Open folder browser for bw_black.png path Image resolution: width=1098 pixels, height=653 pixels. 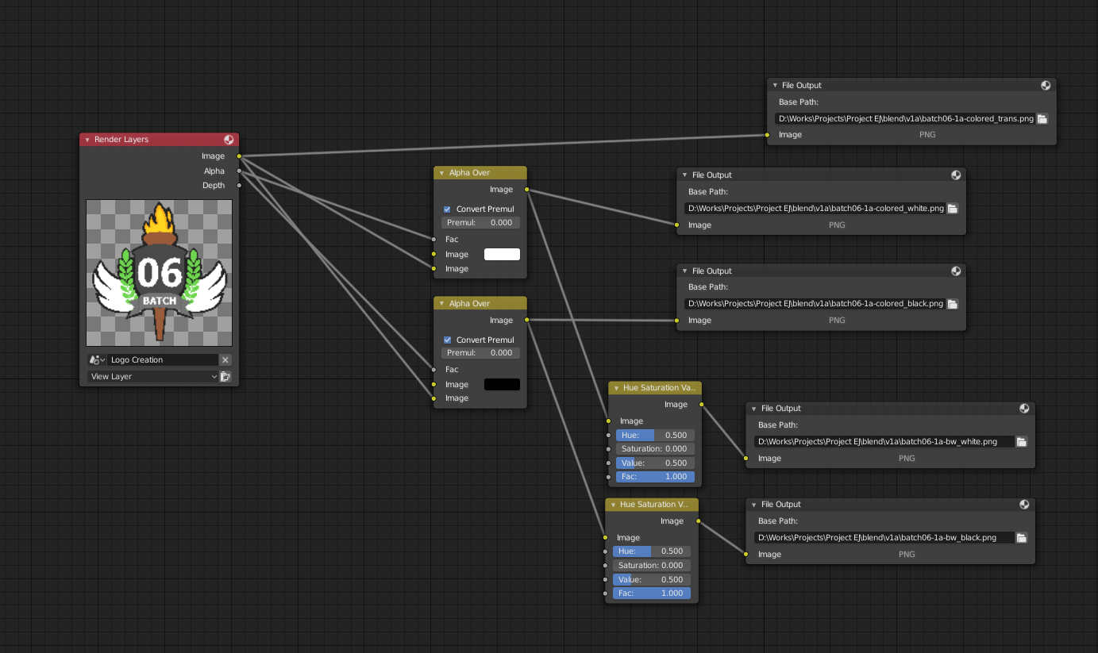[x=1022, y=538]
